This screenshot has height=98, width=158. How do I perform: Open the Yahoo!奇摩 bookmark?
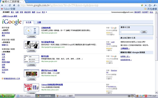[8, 9]
